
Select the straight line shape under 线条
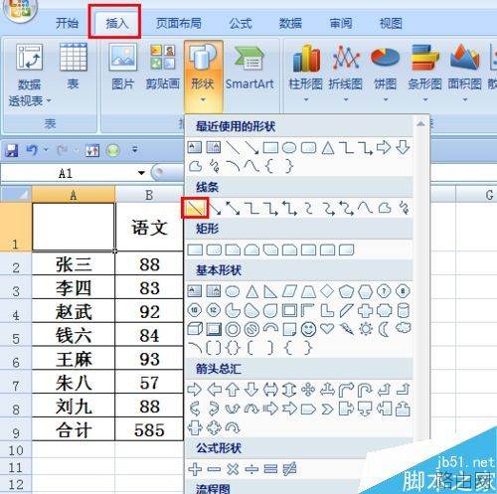(x=195, y=208)
